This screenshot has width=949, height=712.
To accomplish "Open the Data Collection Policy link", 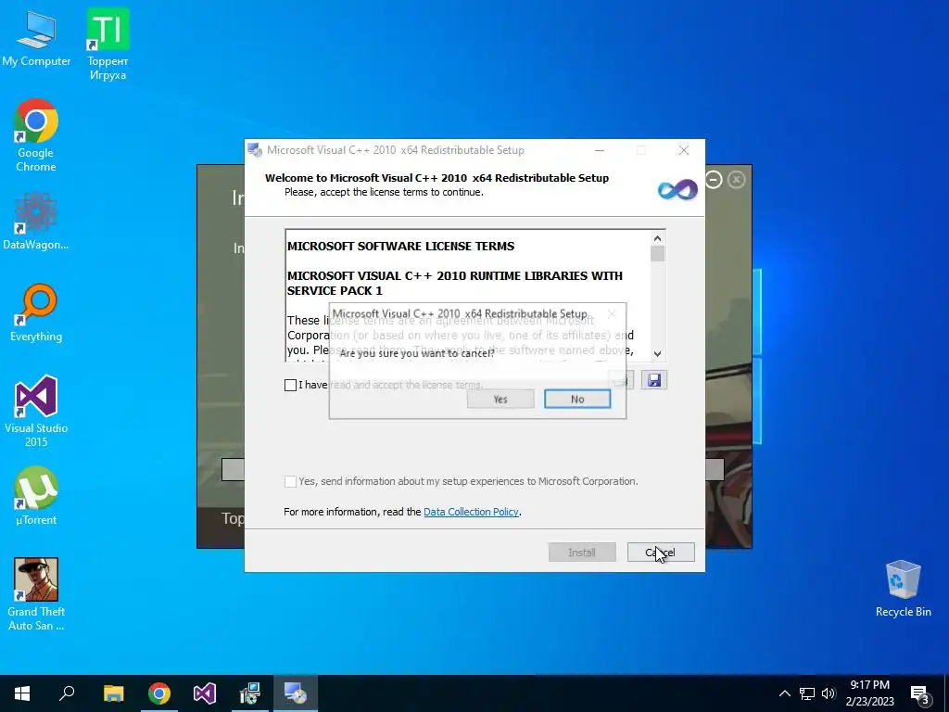I will (x=471, y=512).
